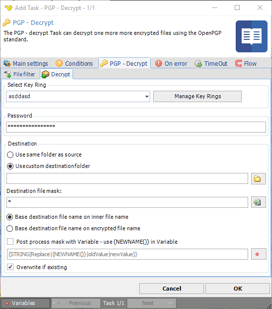The height and width of the screenshot is (309, 272).
Task: Switch to Main settings tab
Action: pyautogui.click(x=26, y=63)
